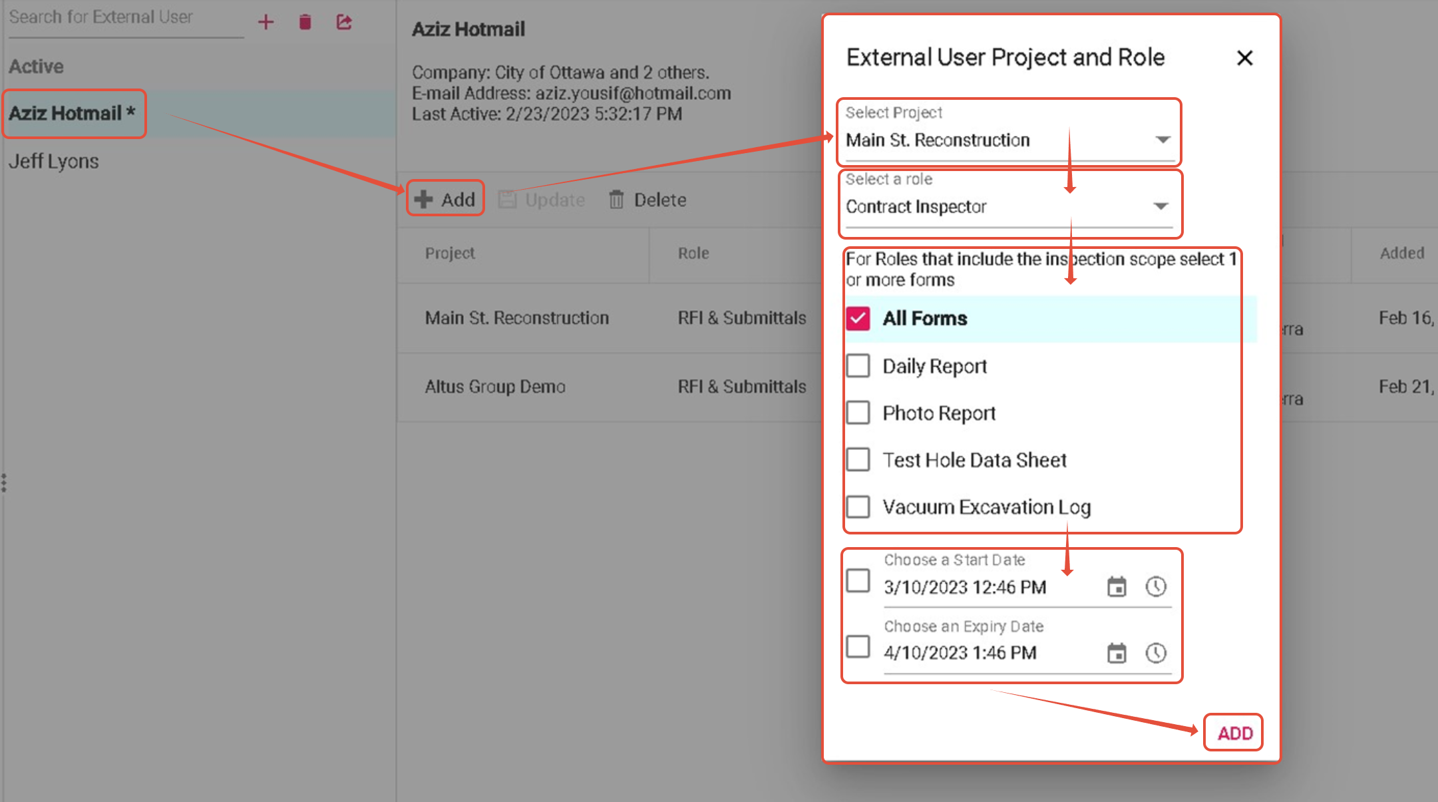This screenshot has width=1438, height=802.
Task: Click the Delete button in the toolbar
Action: tap(647, 200)
